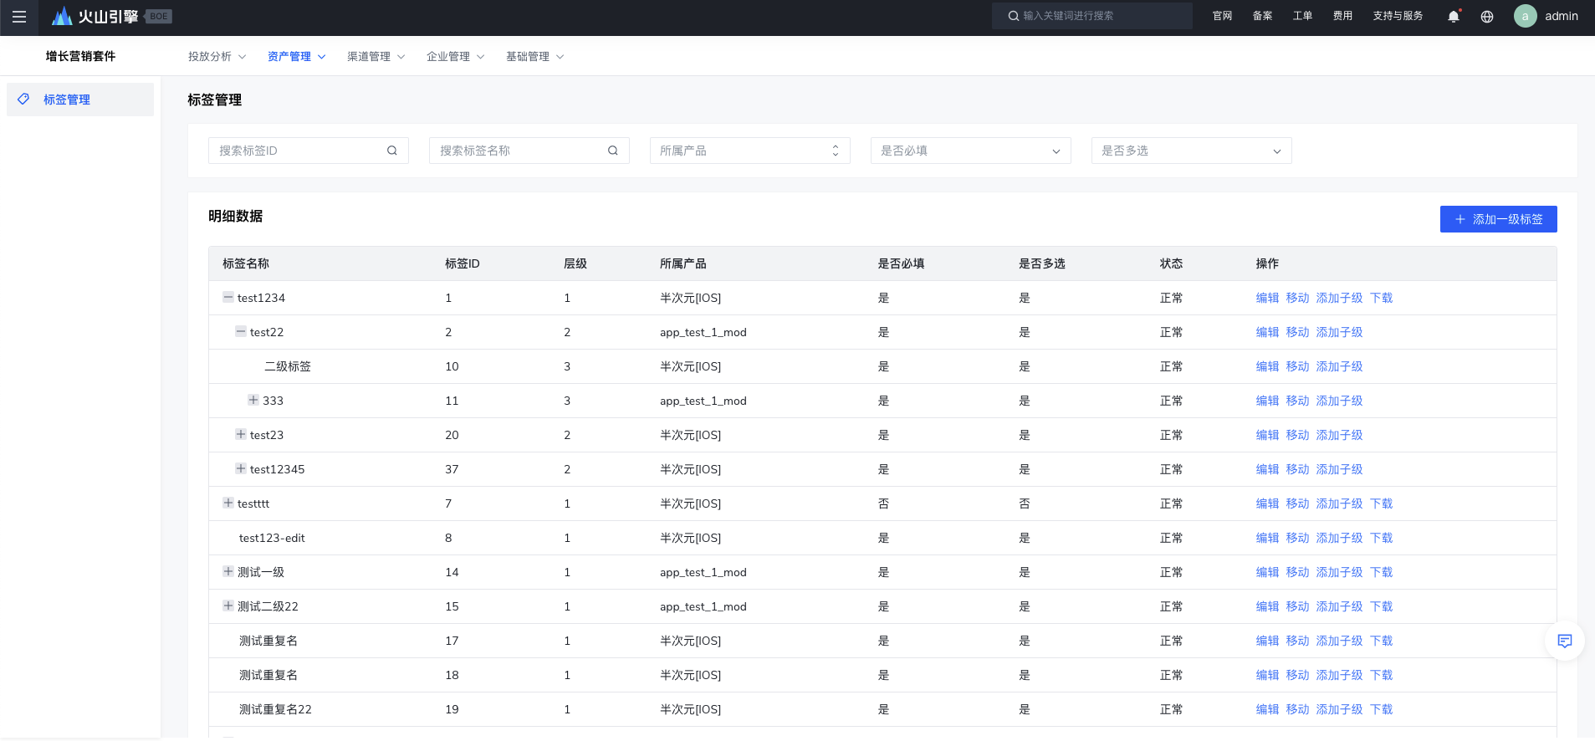Click 移动 for test22 row

pyautogui.click(x=1297, y=332)
